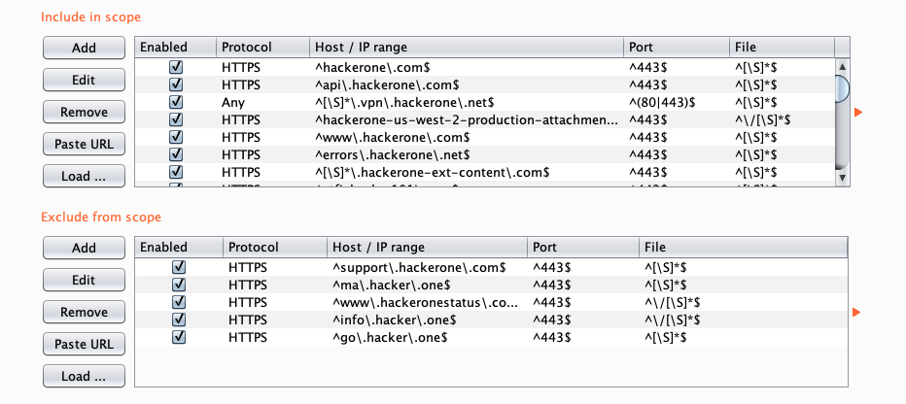Open Load ... for Exclude from scope
Image resolution: width=906 pixels, height=404 pixels.
[84, 376]
